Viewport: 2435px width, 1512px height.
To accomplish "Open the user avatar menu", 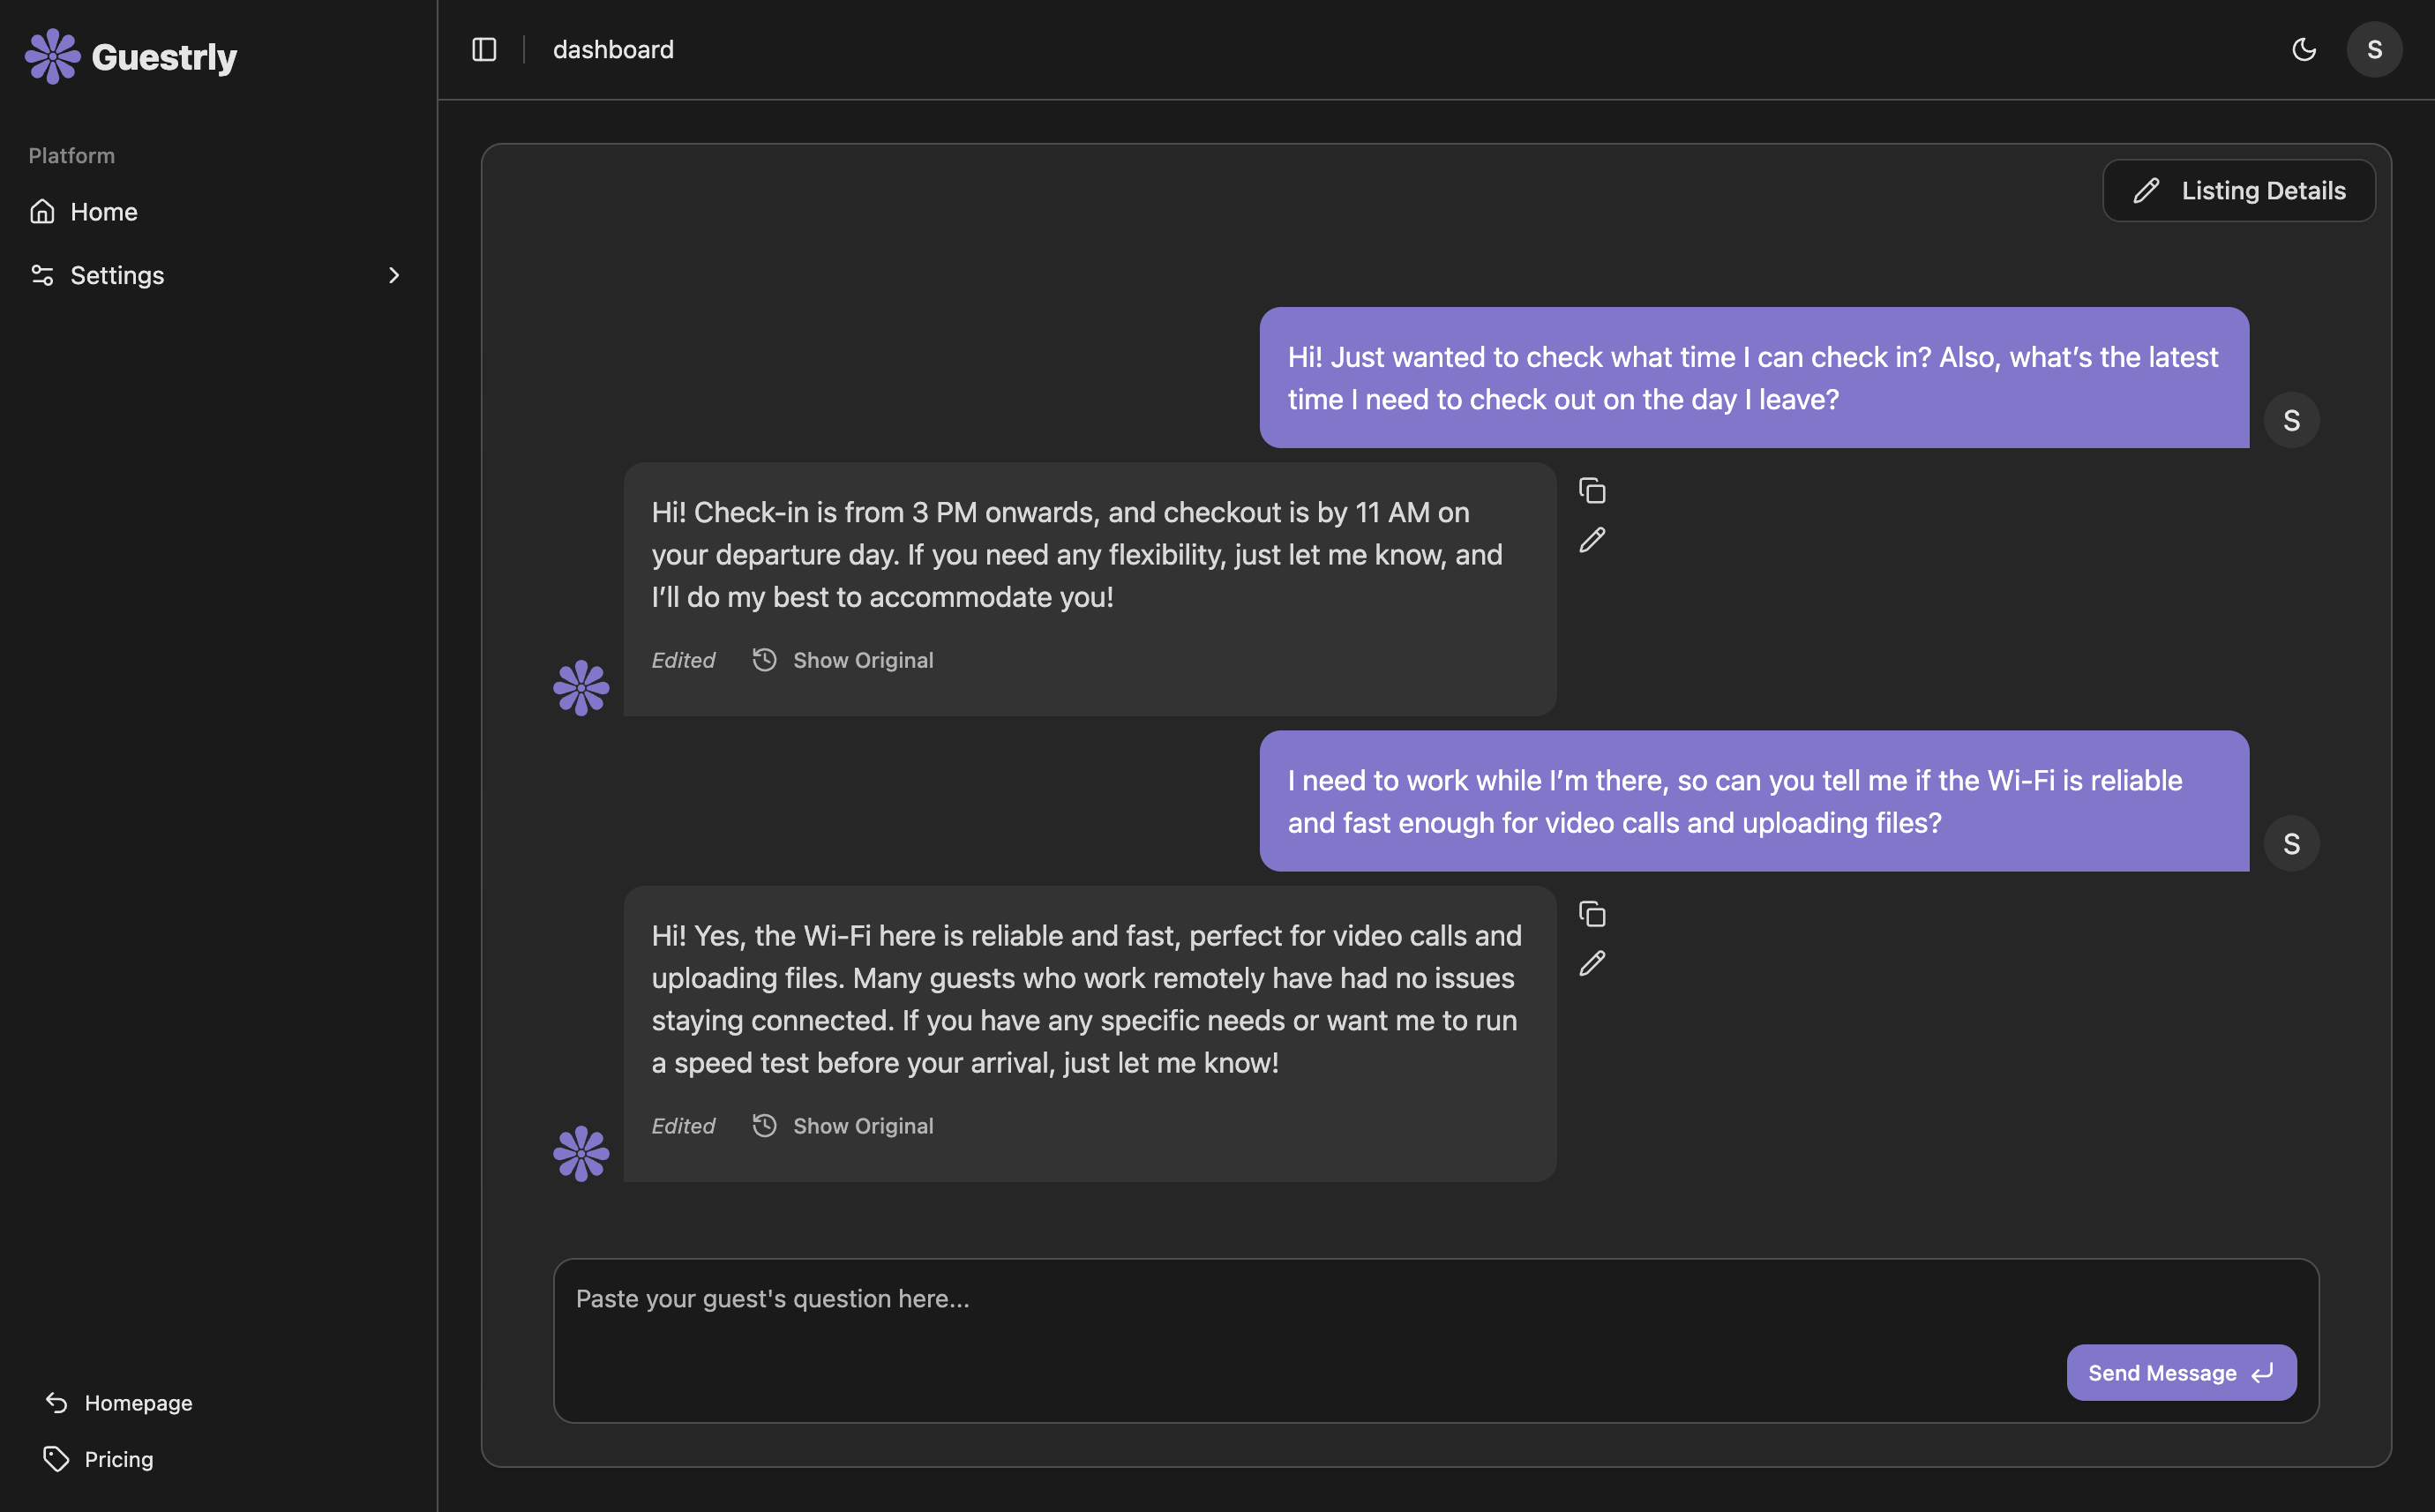I will coord(2375,49).
